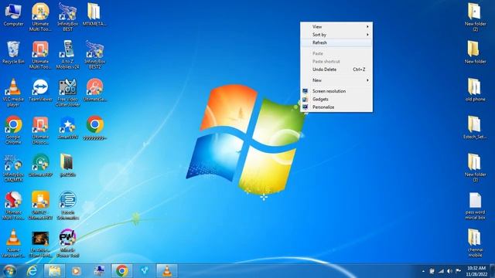Image resolution: width=495 pixels, height=278 pixels.
Task: Select the Free Video Cutter Joiner shortcut
Action: [x=67, y=93]
